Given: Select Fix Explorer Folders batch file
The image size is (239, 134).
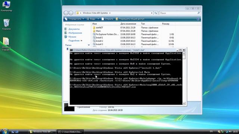Looking at the screenshot, I should pos(106,34).
